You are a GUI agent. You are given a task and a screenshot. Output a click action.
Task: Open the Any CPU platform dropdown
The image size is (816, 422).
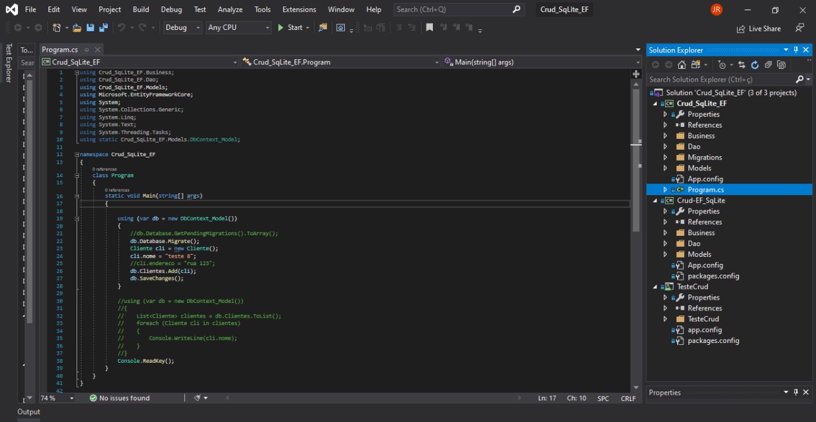238,27
